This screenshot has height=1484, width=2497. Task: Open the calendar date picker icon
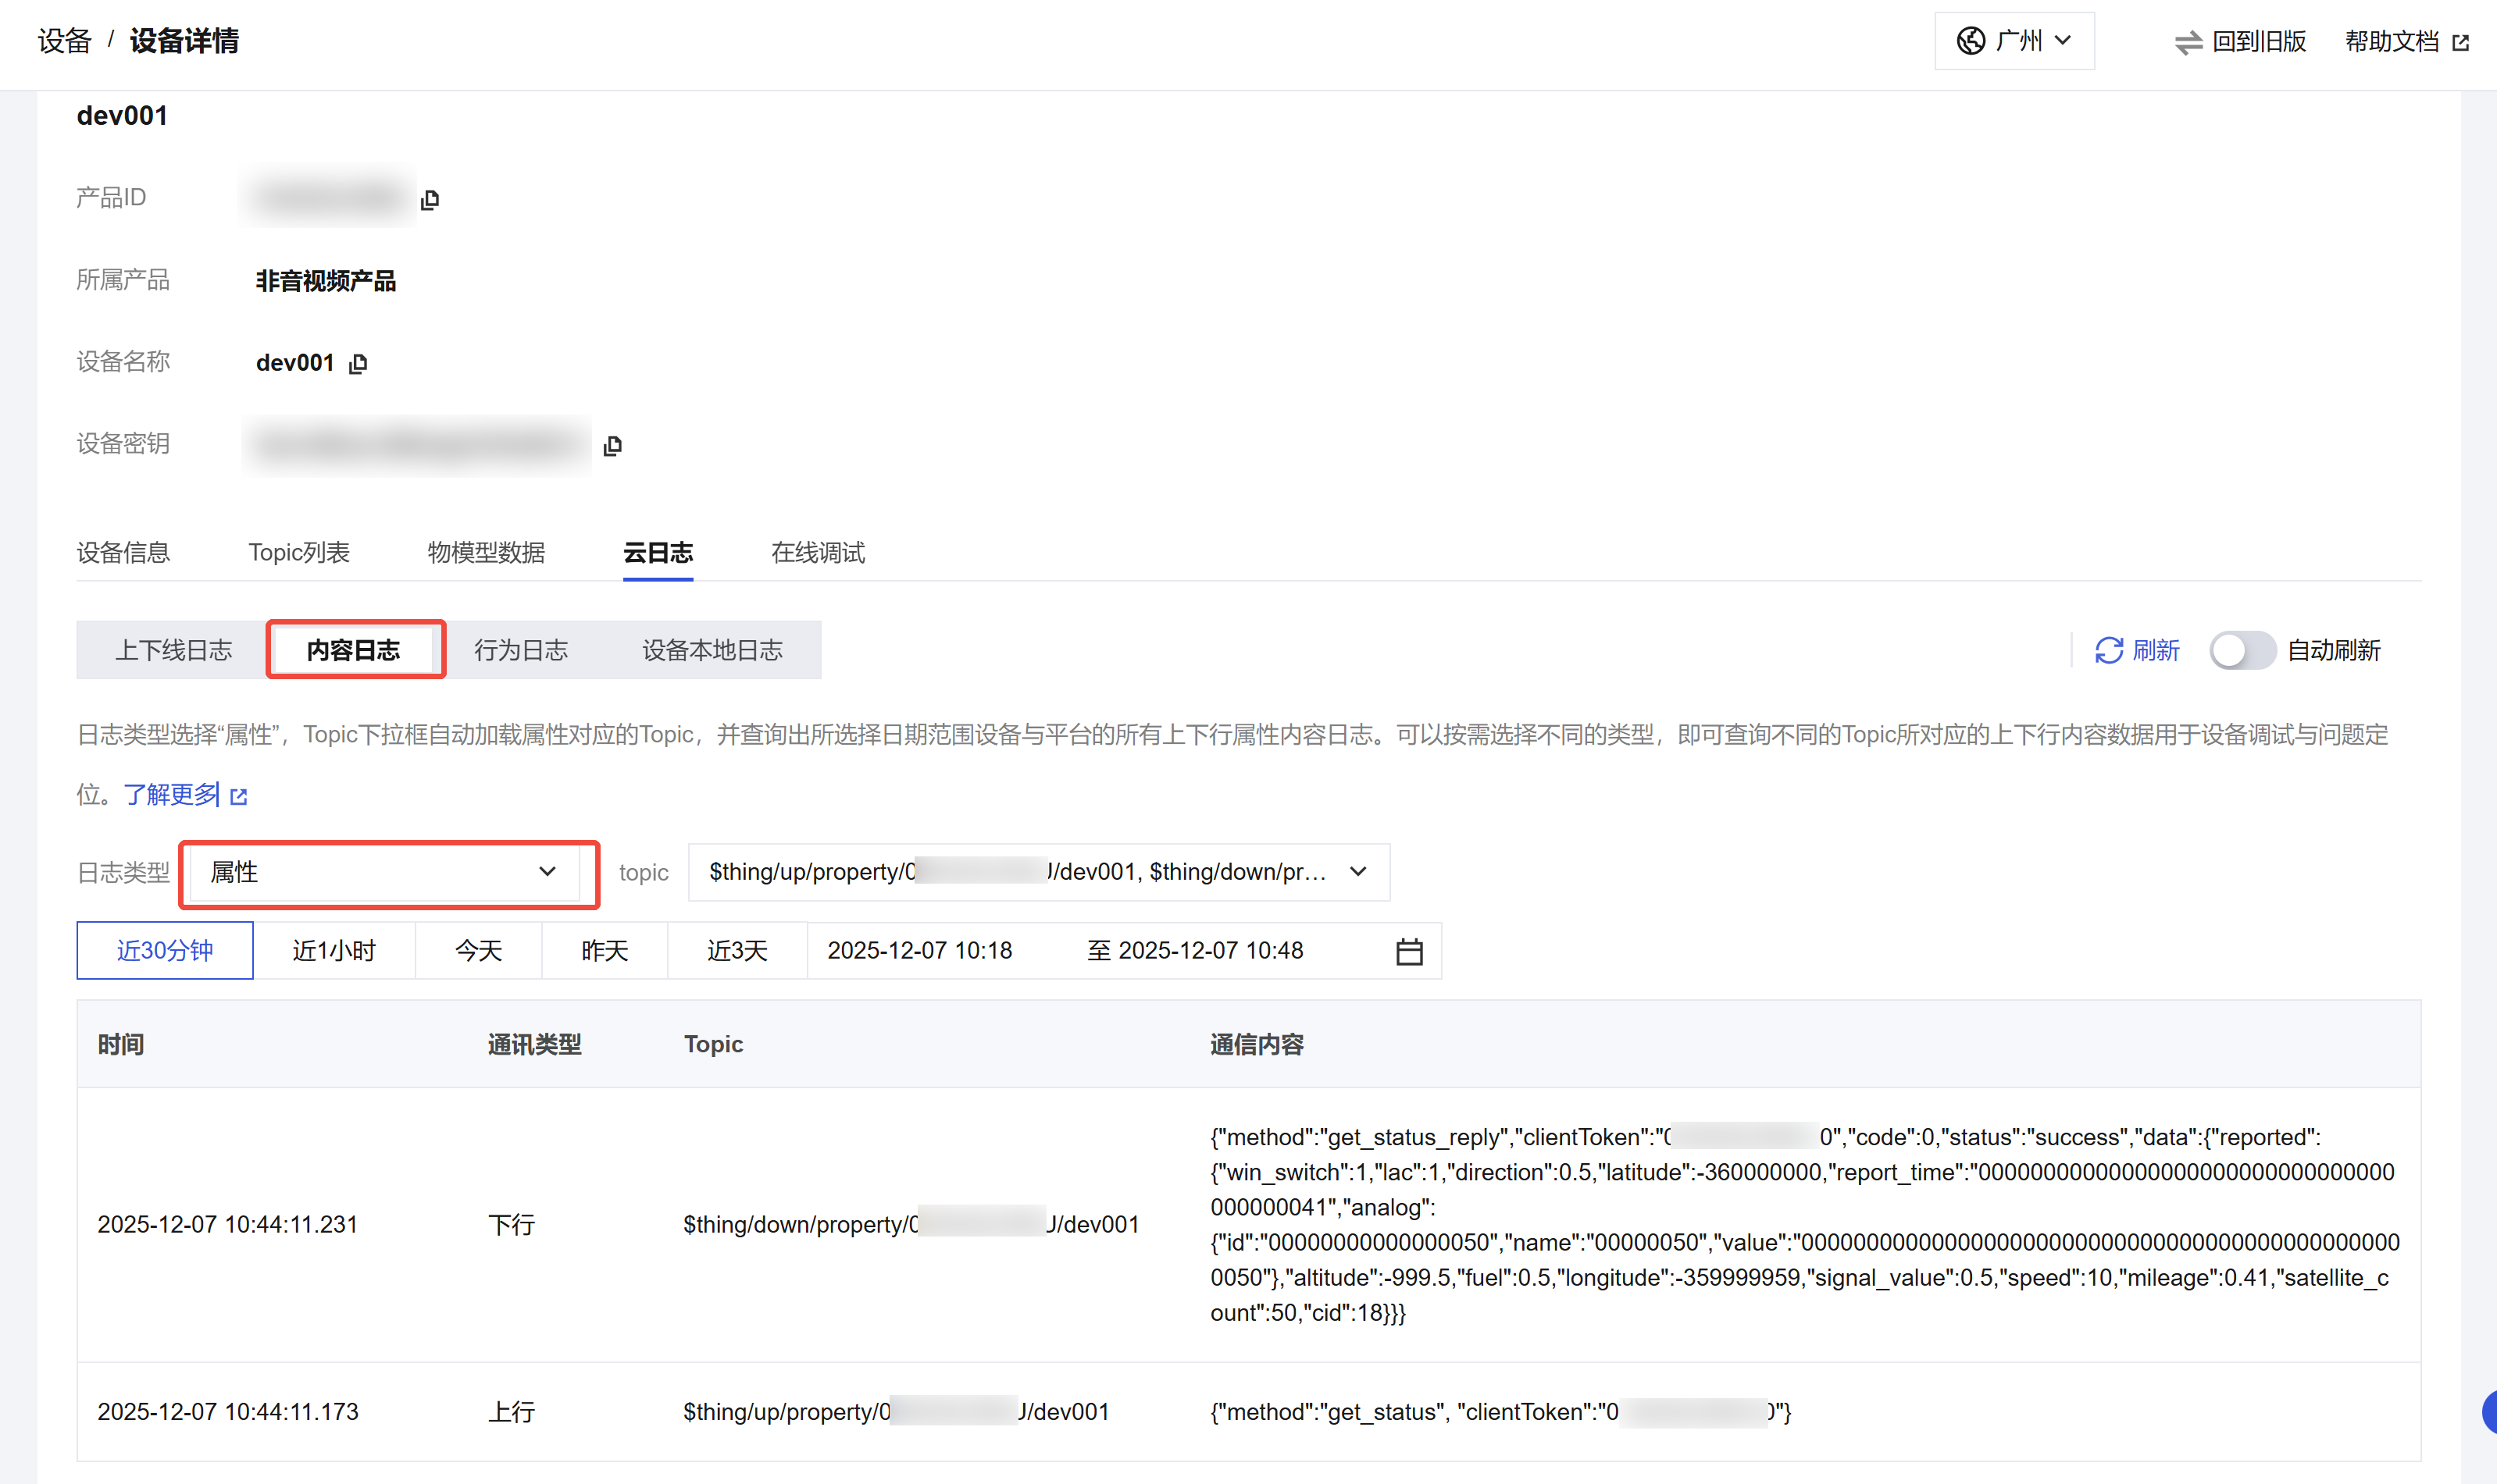point(1408,951)
